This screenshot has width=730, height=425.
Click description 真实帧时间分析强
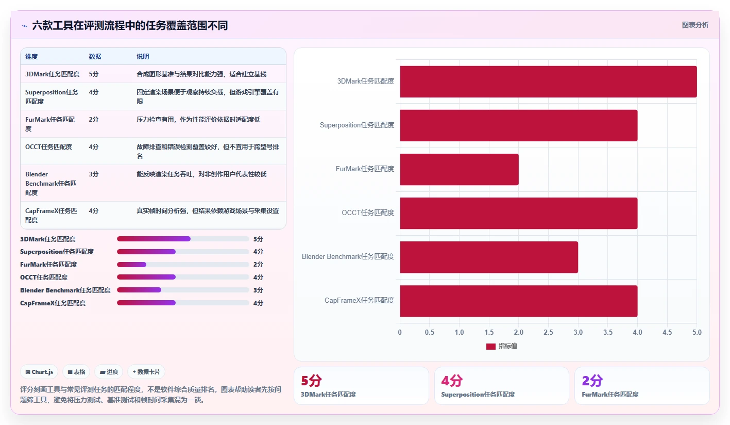208,211
